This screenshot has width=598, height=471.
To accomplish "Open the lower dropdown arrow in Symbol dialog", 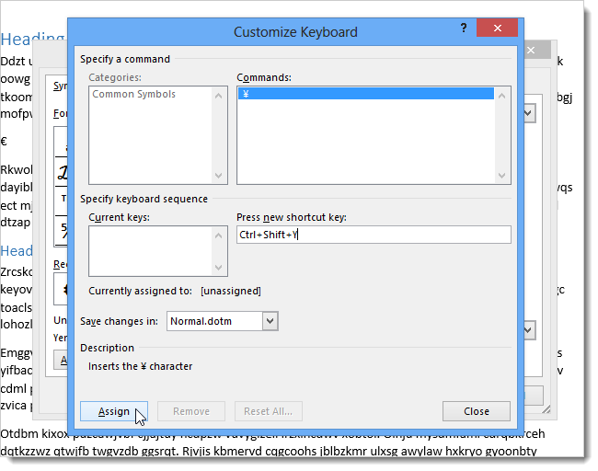I will click(529, 330).
